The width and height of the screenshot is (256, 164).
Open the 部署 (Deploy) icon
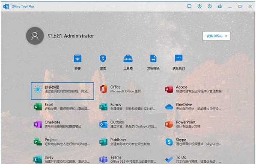point(77,58)
